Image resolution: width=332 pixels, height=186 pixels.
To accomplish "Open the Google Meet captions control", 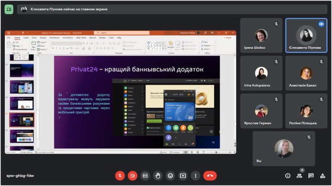I will tap(145, 176).
